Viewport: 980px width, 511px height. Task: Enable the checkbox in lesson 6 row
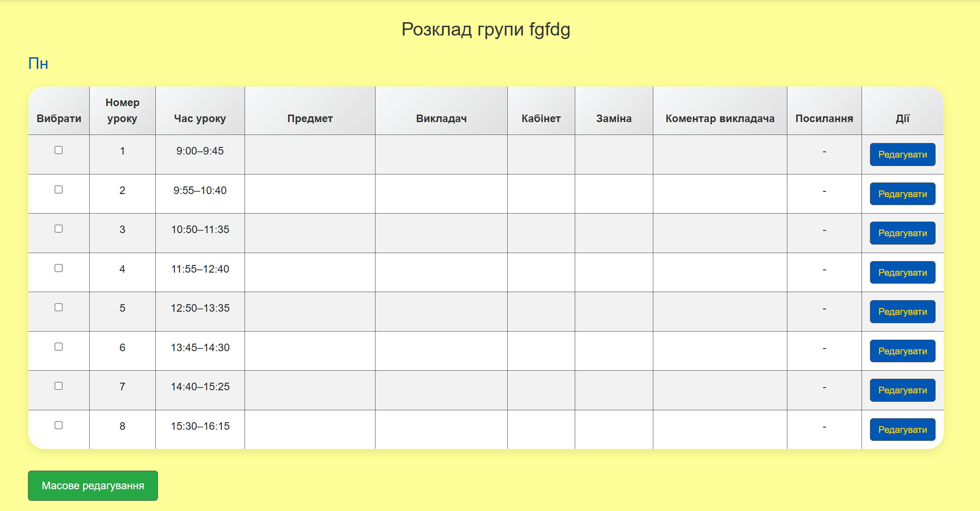pyautogui.click(x=59, y=347)
